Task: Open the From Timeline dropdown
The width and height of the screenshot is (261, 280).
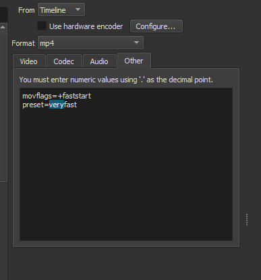Action: pos(61,9)
